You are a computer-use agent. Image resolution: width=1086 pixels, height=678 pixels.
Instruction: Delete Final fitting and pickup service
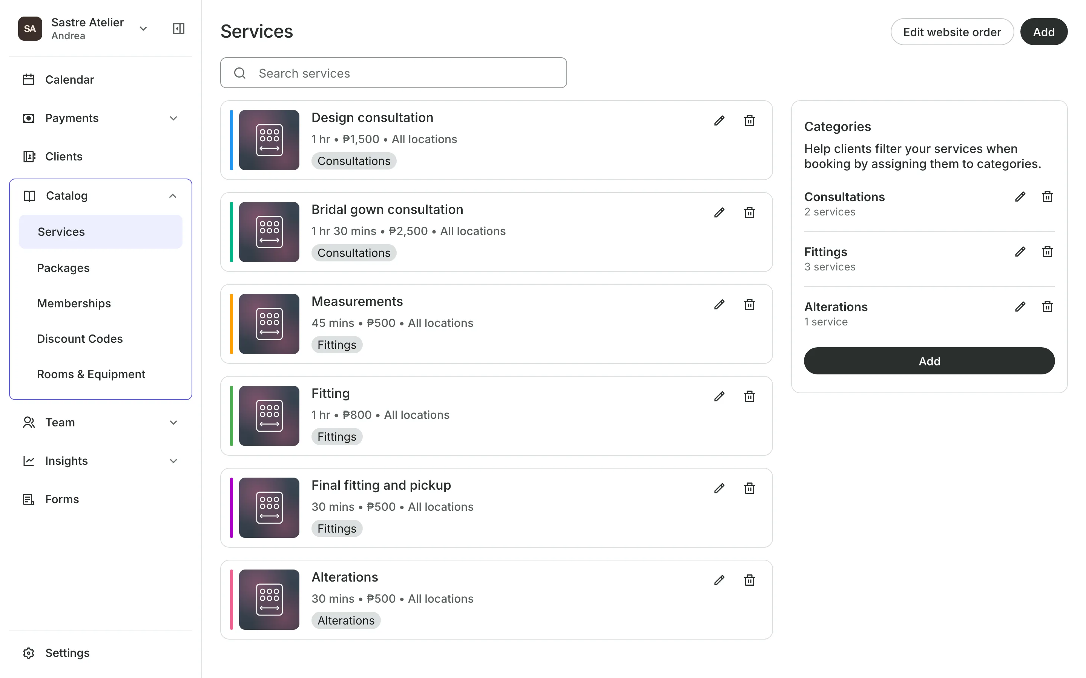(749, 488)
